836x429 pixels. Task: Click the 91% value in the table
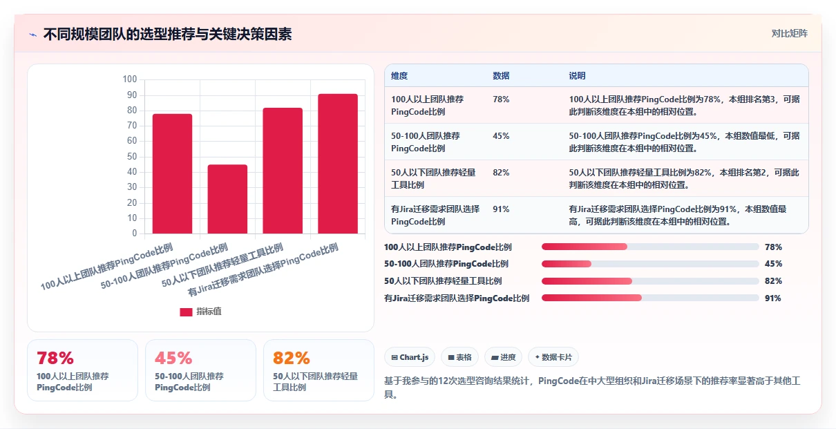coord(501,209)
